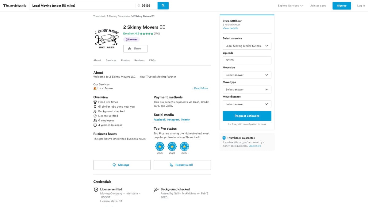The width and height of the screenshot is (368, 207).
Task: Click the five-star rating icons
Action: [x=147, y=34]
